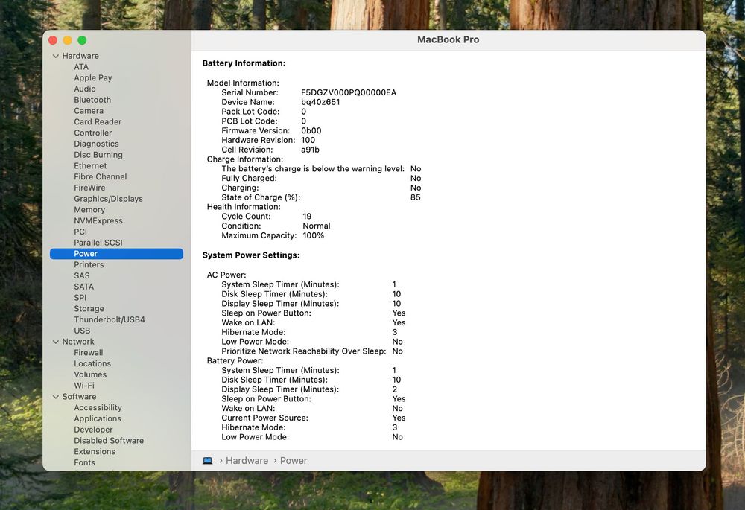Click the yellow minimize window button
Screen dimensions: 745x510
pyautogui.click(x=68, y=40)
